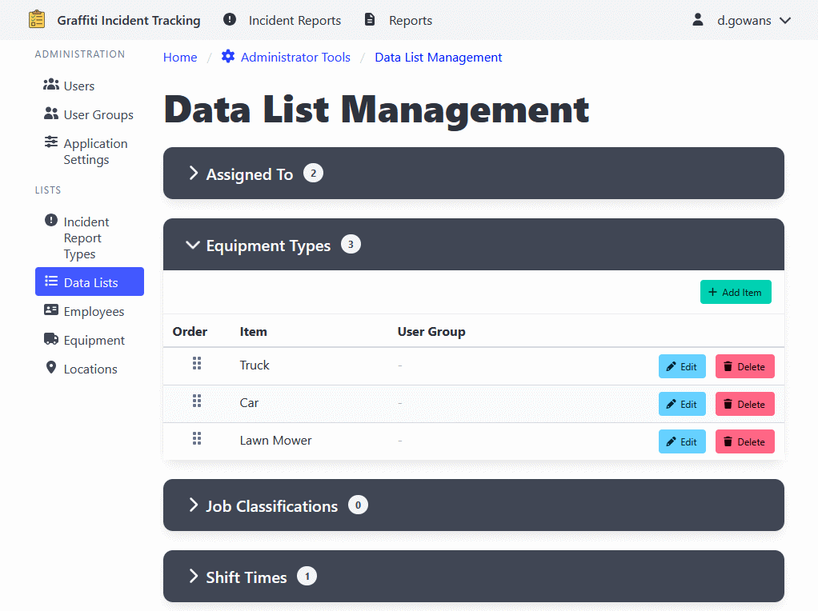The image size is (818, 611).
Task: Click the gear icon beside Administrator Tools breadcrumb
Action: point(227,57)
